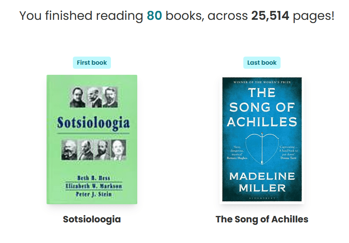
Task: Click top row of portraits on Sotsioloogia cover
Action: click(94, 97)
